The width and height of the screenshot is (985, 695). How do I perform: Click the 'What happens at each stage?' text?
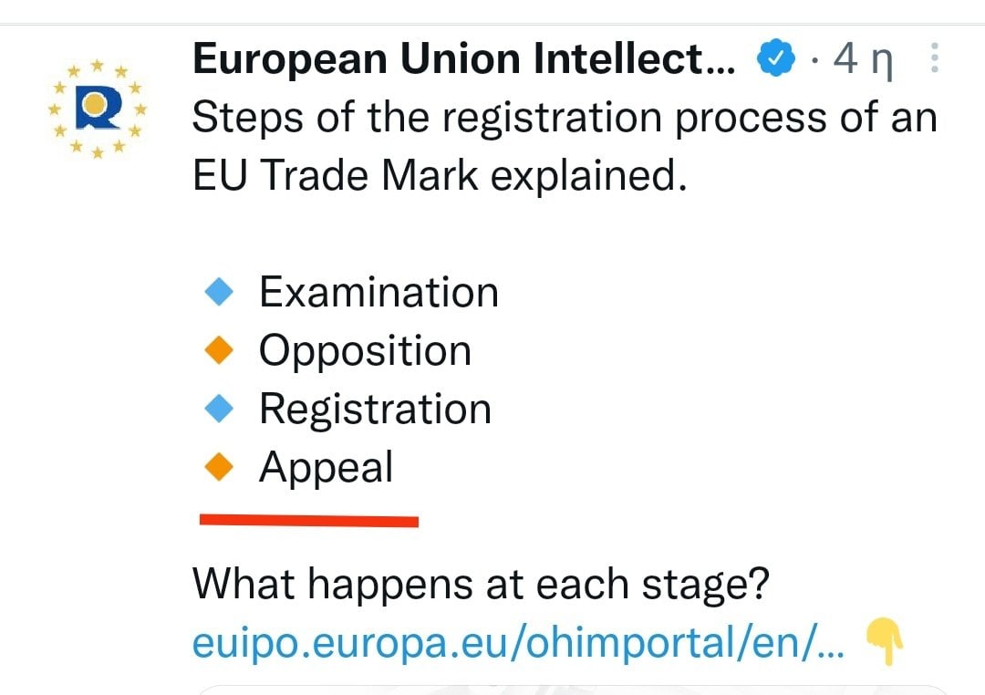[481, 585]
